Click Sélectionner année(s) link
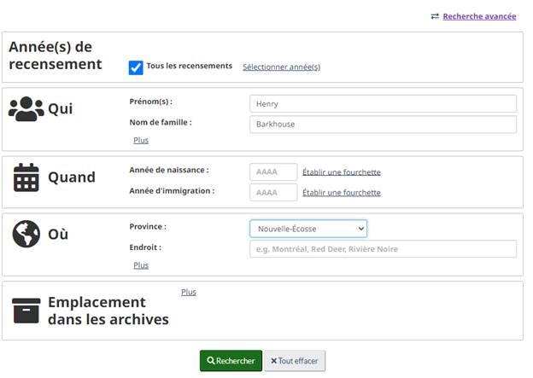The height and width of the screenshot is (378, 533). click(x=281, y=67)
